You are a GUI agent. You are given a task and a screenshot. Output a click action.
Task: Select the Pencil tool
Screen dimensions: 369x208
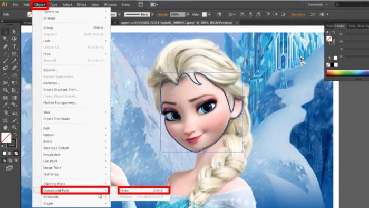tap(14, 61)
